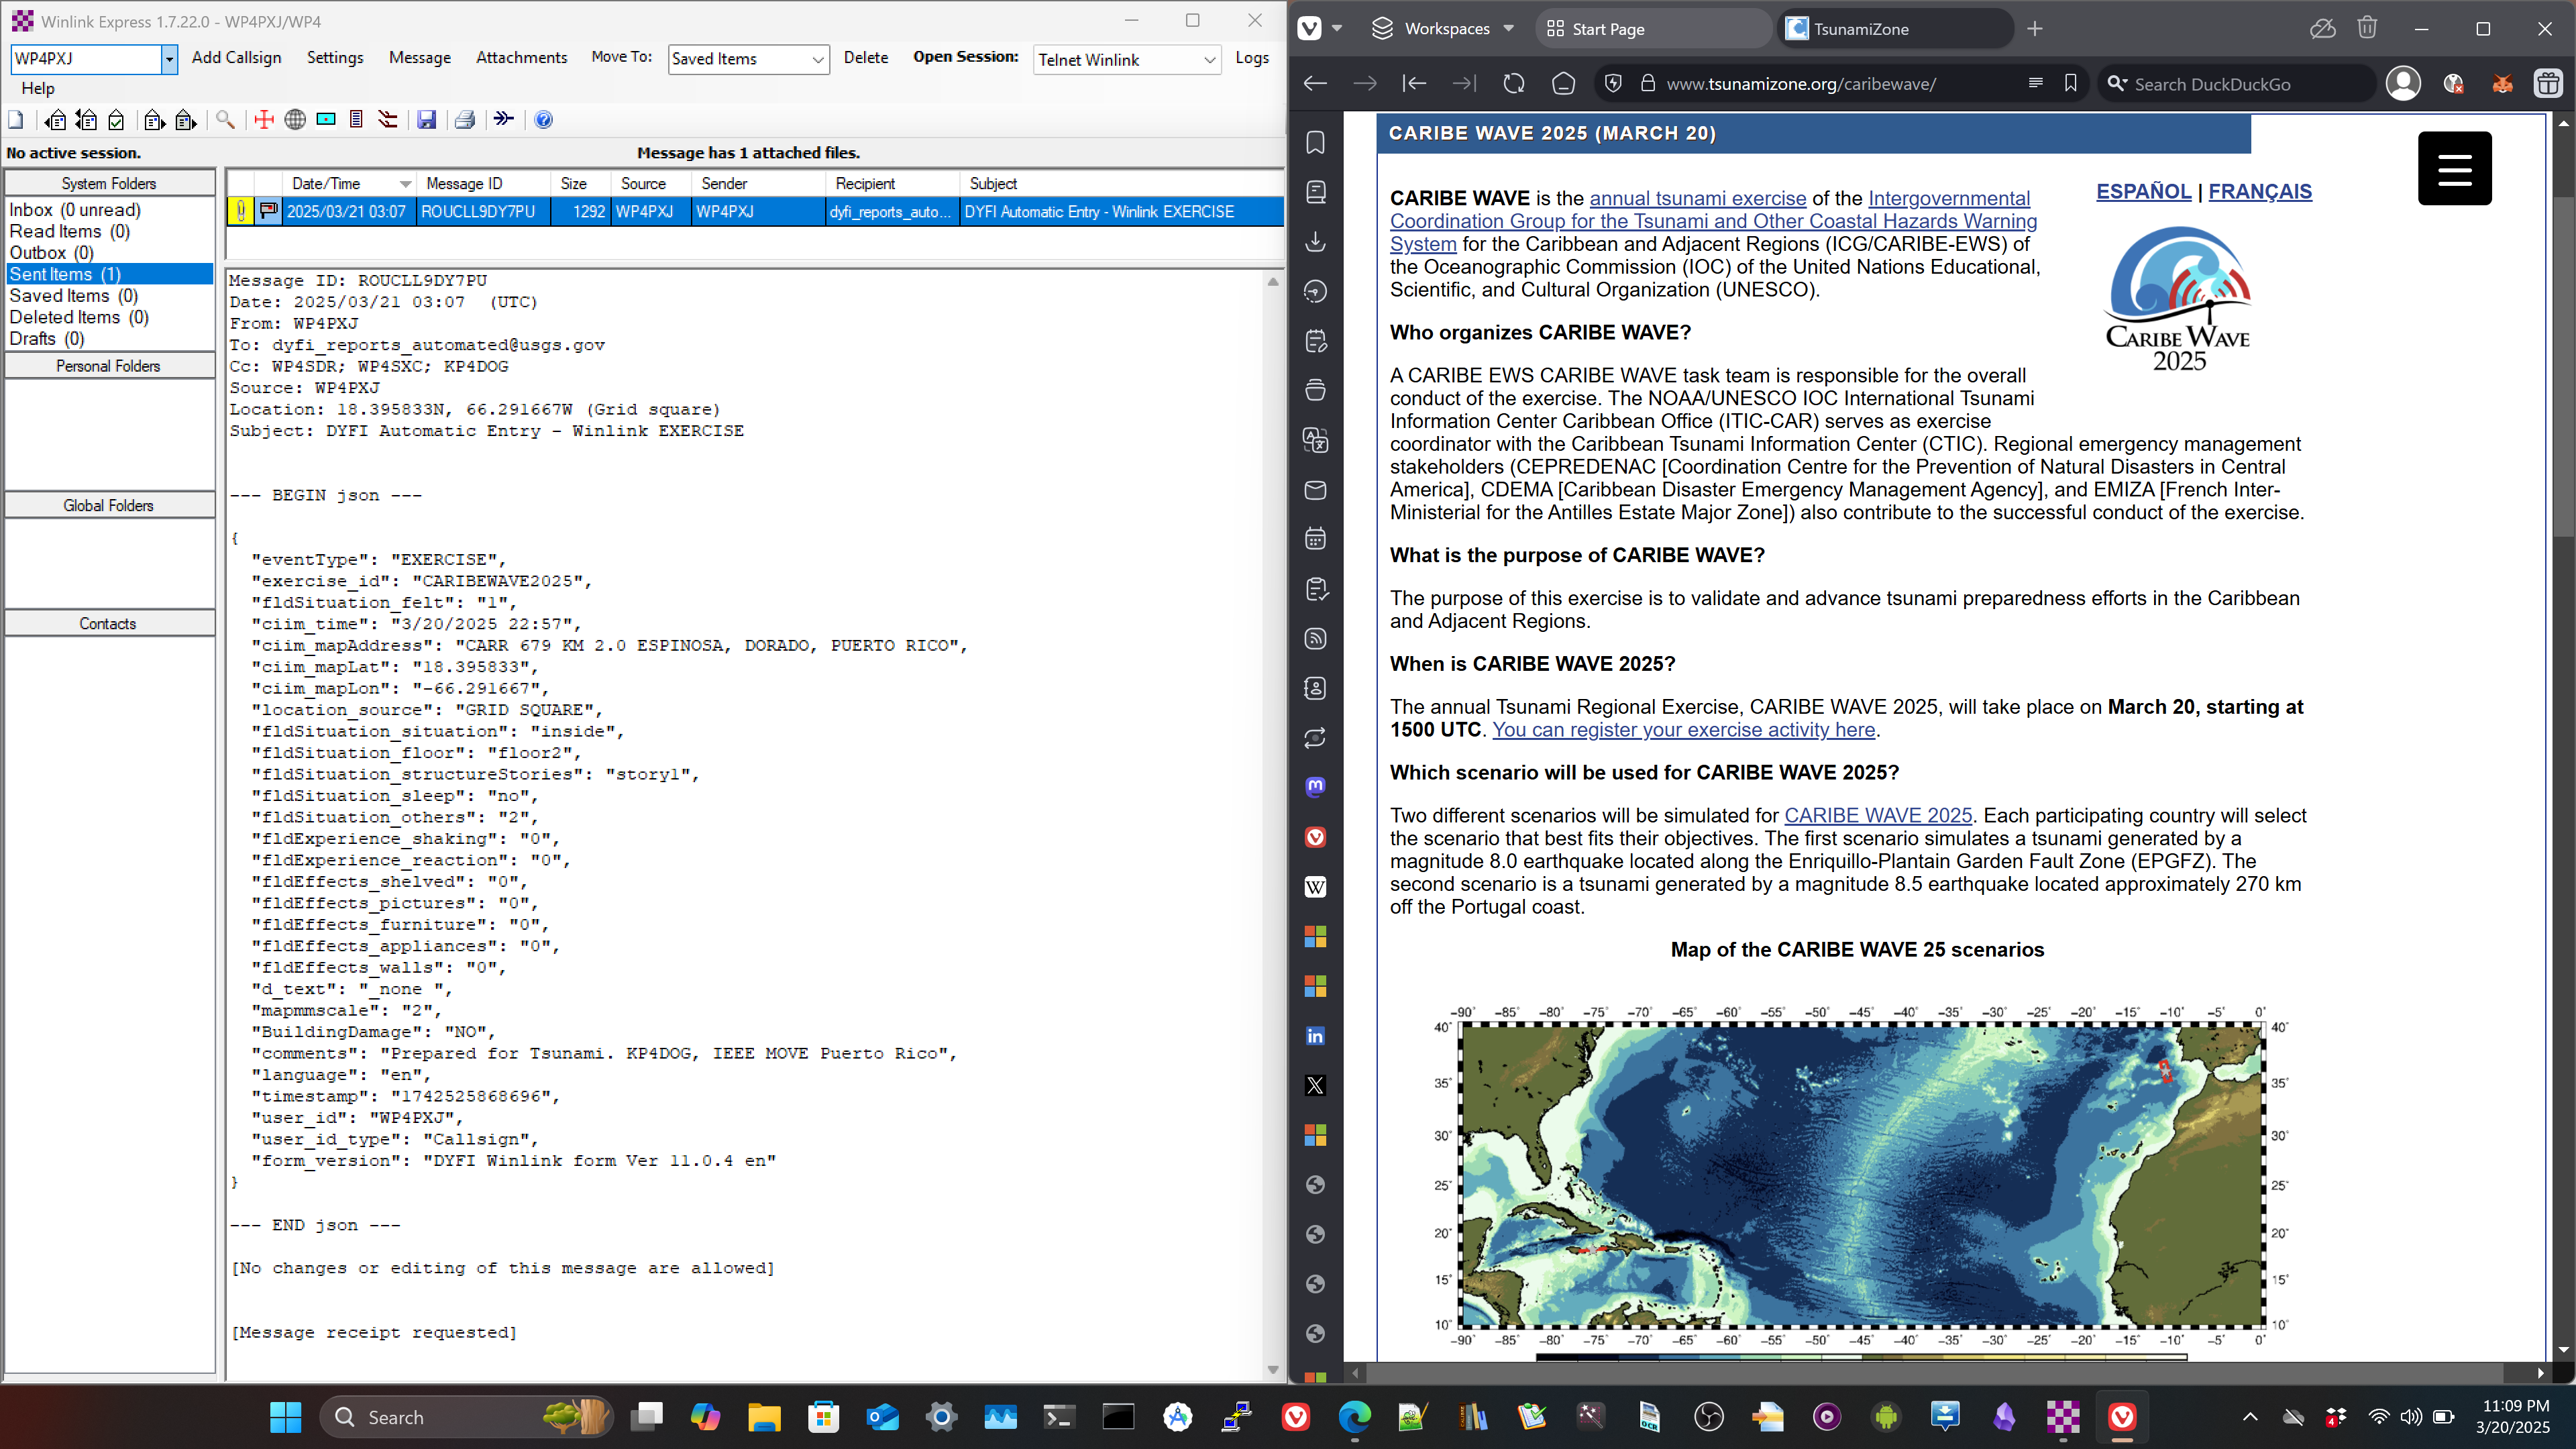This screenshot has width=2576, height=1449.
Task: Select the DYFI Automatic Entry message row
Action: (755, 212)
